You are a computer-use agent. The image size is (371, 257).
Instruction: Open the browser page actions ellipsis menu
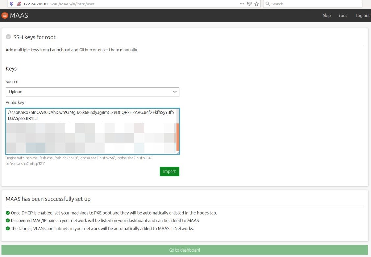click(242, 4)
